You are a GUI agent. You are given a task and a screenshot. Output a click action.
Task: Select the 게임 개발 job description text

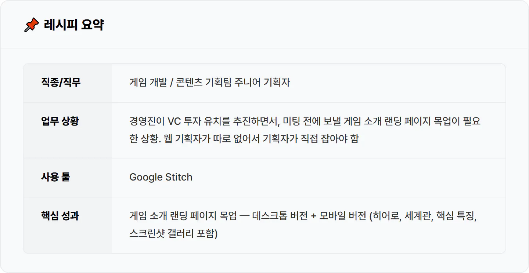coord(210,82)
